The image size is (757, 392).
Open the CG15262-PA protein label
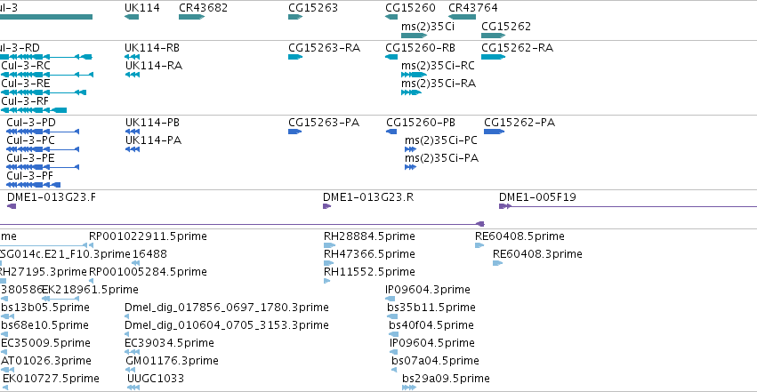[519, 123]
